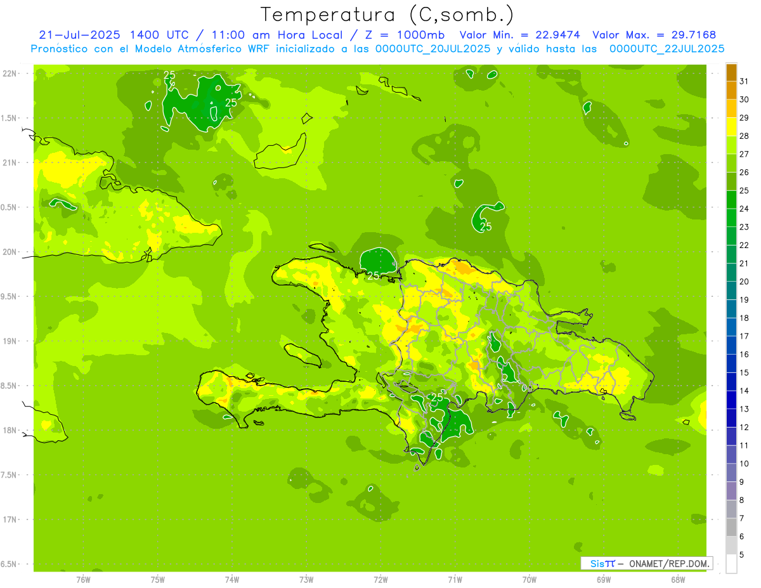
Task: Click the "31" value on the color scale
Action: (x=745, y=81)
